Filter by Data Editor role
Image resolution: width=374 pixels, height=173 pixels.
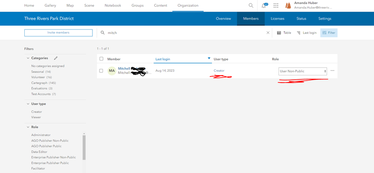(x=39, y=152)
